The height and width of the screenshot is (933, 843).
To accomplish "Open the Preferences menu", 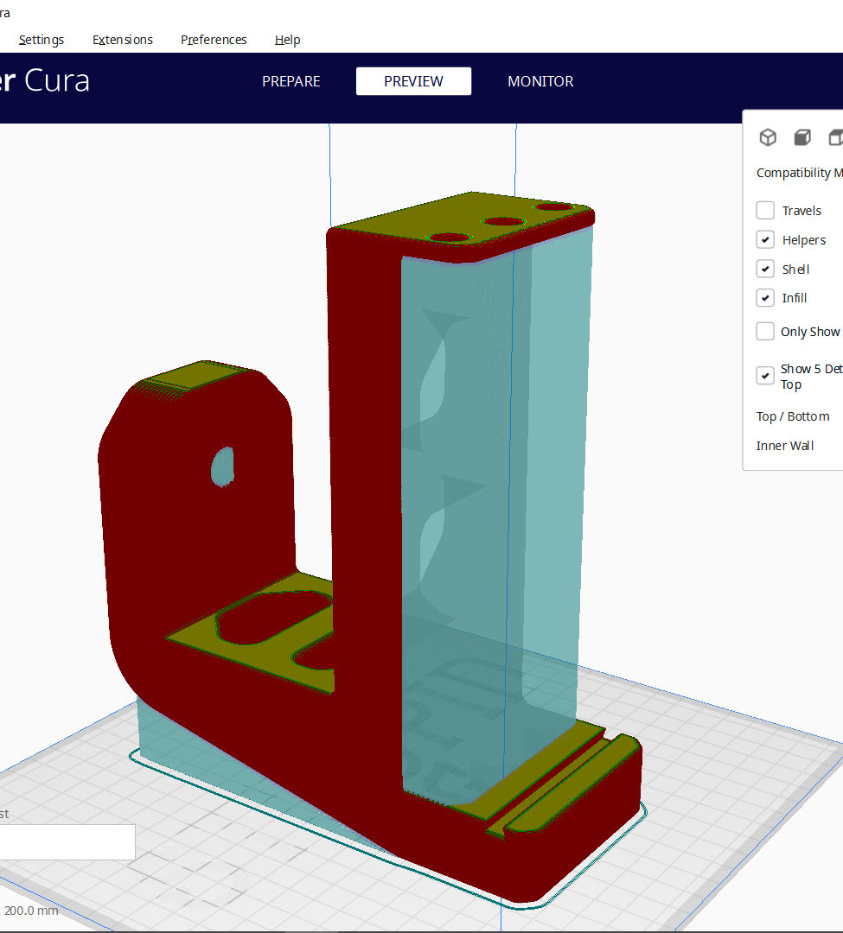I will (x=214, y=40).
